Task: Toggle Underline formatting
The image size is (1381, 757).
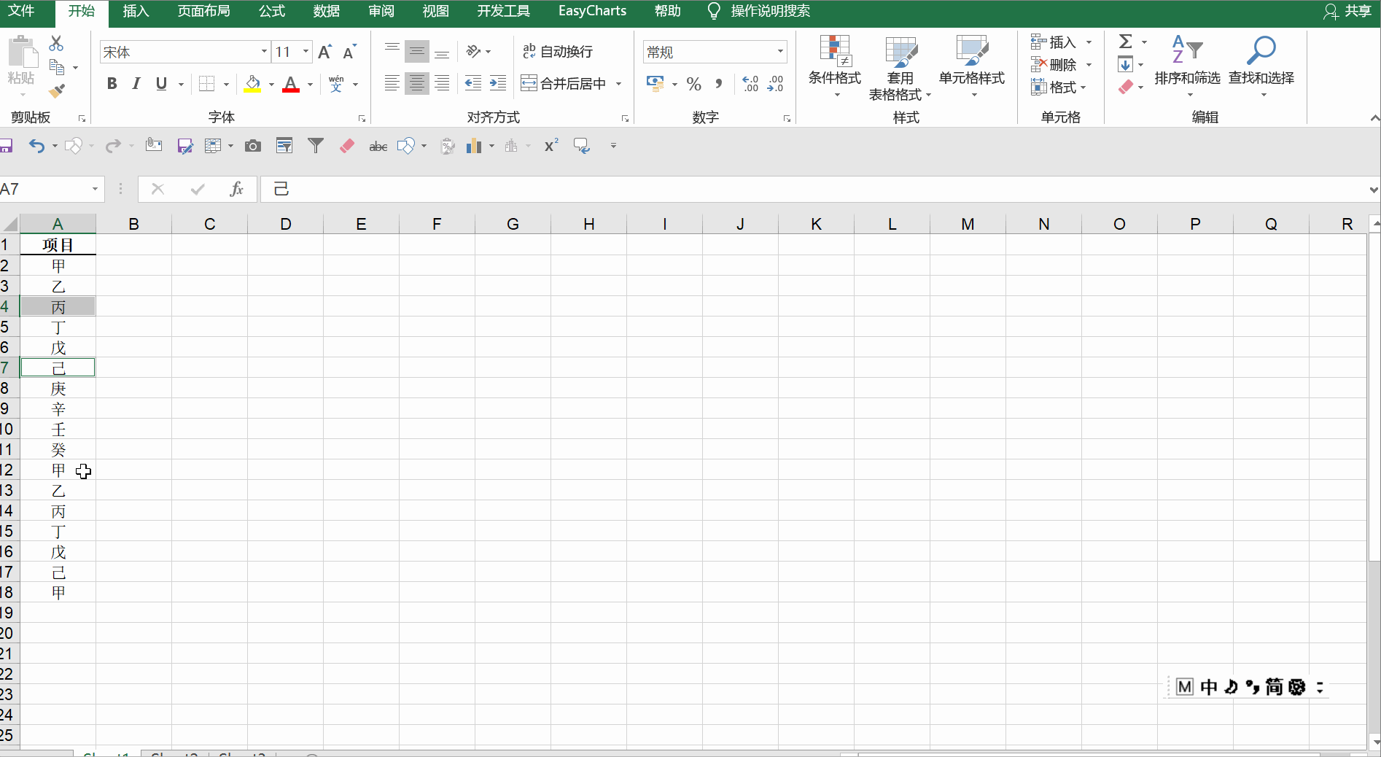Action: point(161,84)
